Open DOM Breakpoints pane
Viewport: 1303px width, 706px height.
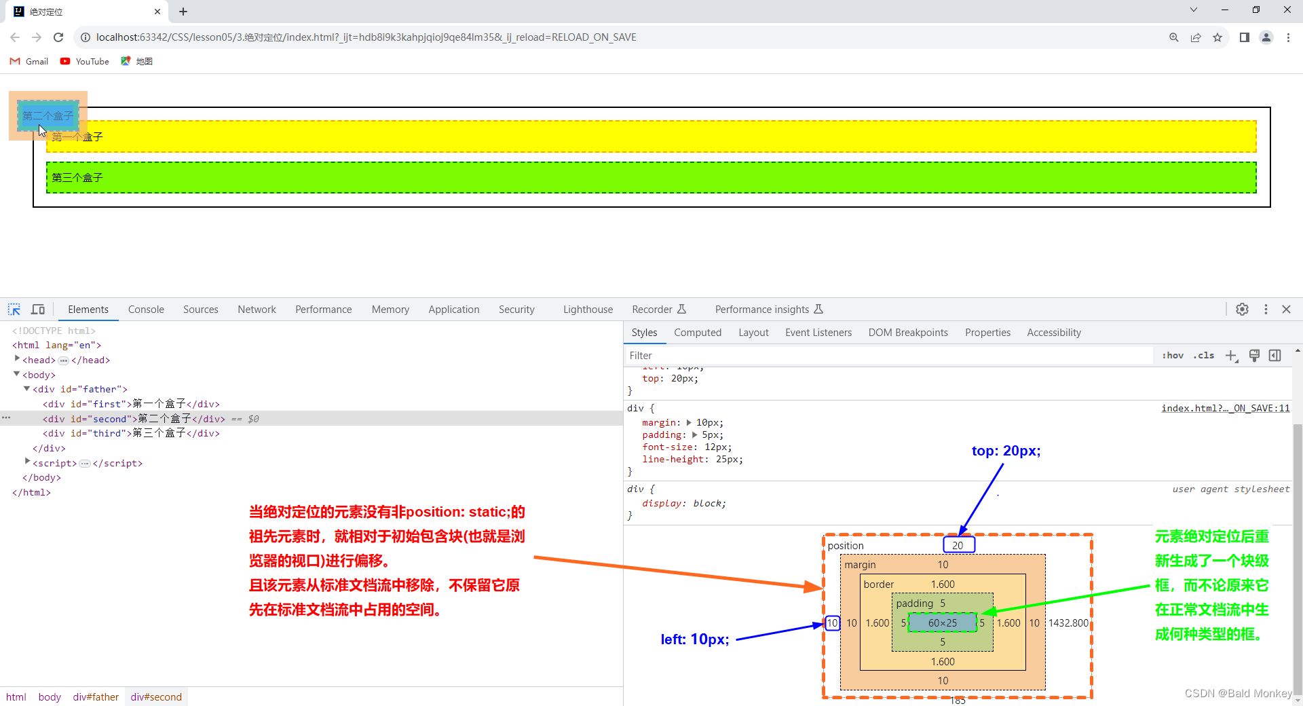point(908,333)
